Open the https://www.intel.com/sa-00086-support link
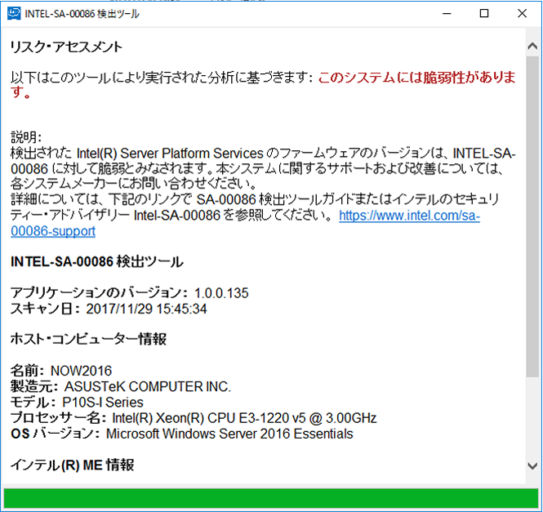 (409, 216)
